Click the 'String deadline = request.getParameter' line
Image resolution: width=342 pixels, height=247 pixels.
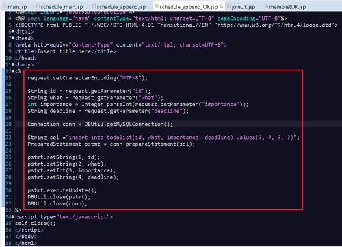click(x=108, y=111)
